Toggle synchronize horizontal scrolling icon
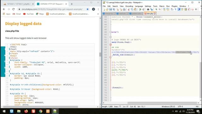202x114 pixels. tap(168, 9)
